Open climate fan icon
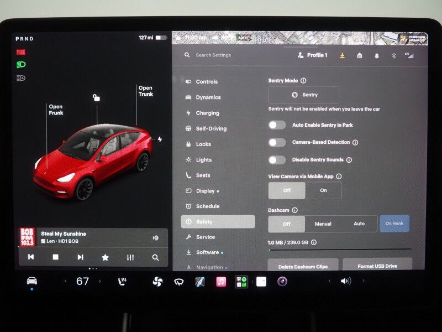This screenshot has width=442, height=332. 157,282
